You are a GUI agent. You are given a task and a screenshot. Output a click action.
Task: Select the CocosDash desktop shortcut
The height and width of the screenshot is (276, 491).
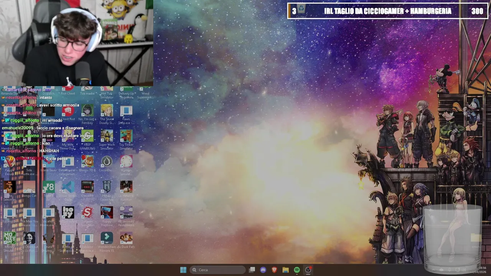point(107,164)
